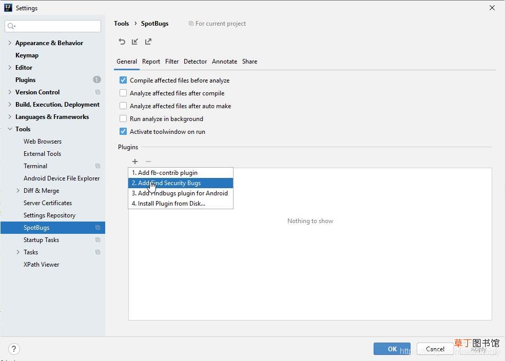The height and width of the screenshot is (361, 505).
Task: Switch to the Annotate tab
Action: (x=224, y=62)
